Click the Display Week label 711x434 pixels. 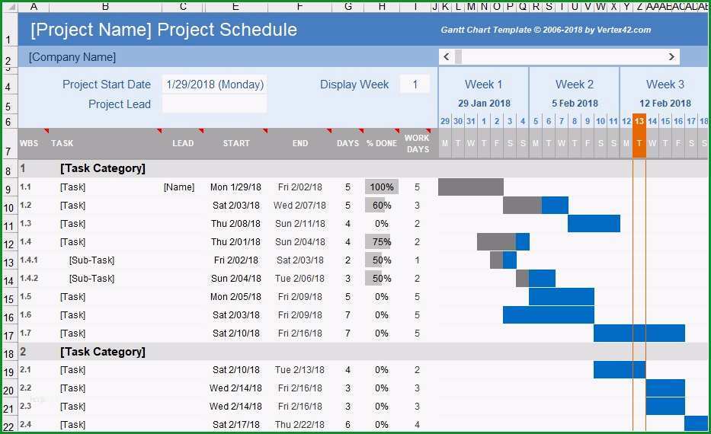(x=354, y=85)
